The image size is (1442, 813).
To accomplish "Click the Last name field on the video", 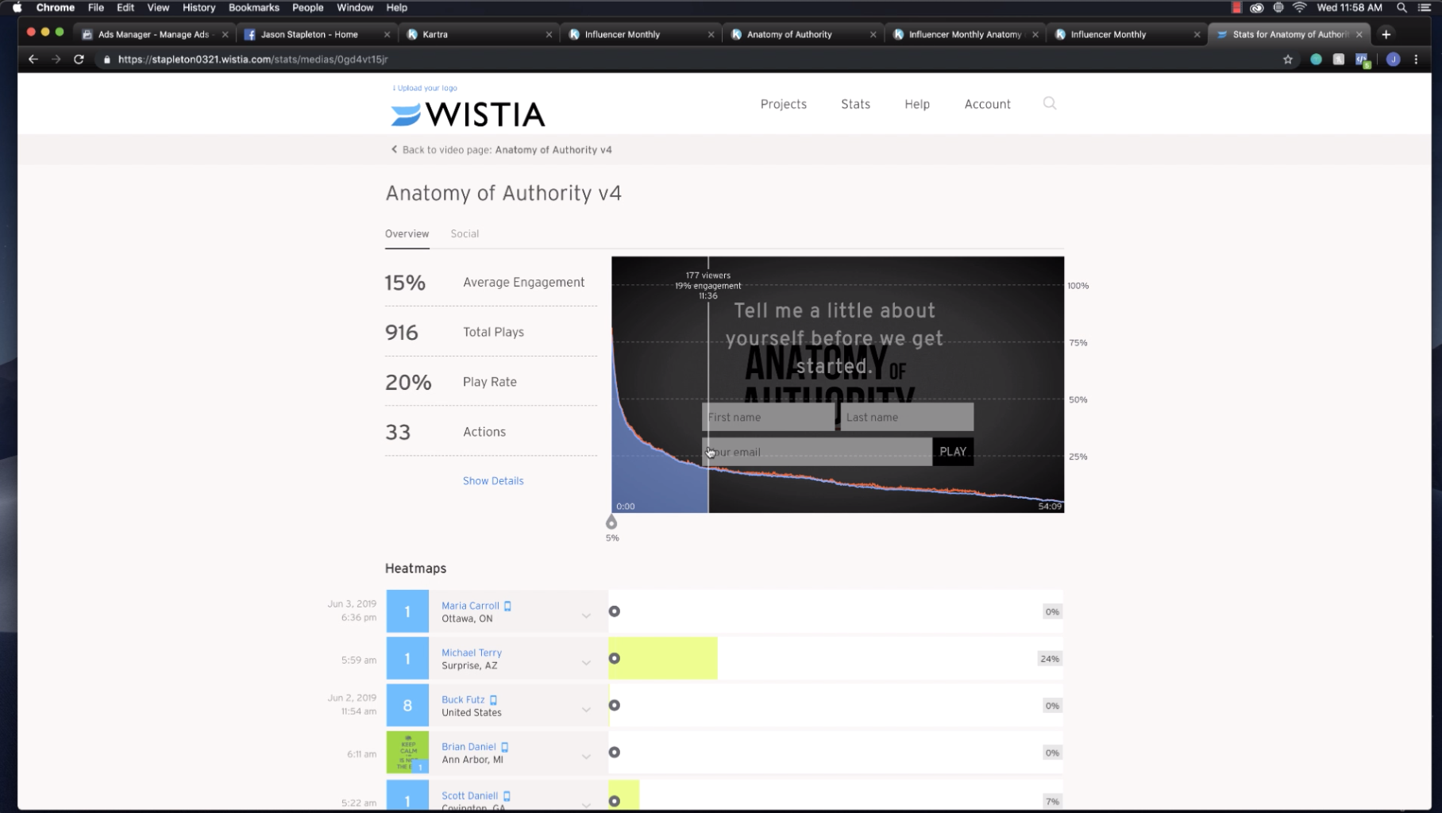I will tap(907, 417).
